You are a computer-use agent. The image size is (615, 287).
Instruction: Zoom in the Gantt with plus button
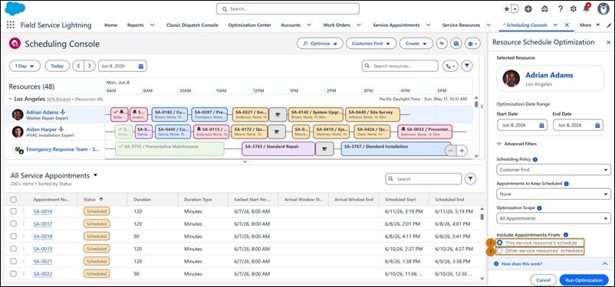[x=462, y=151]
